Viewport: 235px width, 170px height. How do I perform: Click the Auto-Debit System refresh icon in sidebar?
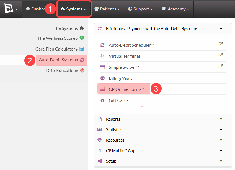click(82, 60)
